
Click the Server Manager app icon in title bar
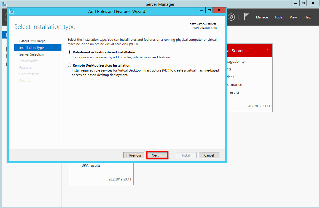[4, 4]
